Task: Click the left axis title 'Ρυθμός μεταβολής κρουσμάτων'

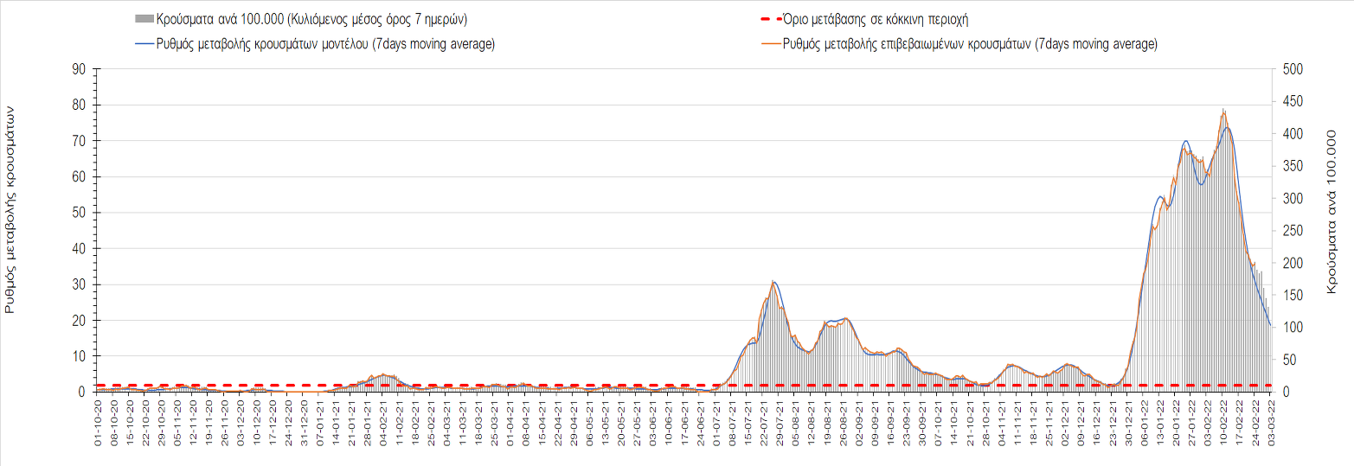Action: tap(10, 208)
